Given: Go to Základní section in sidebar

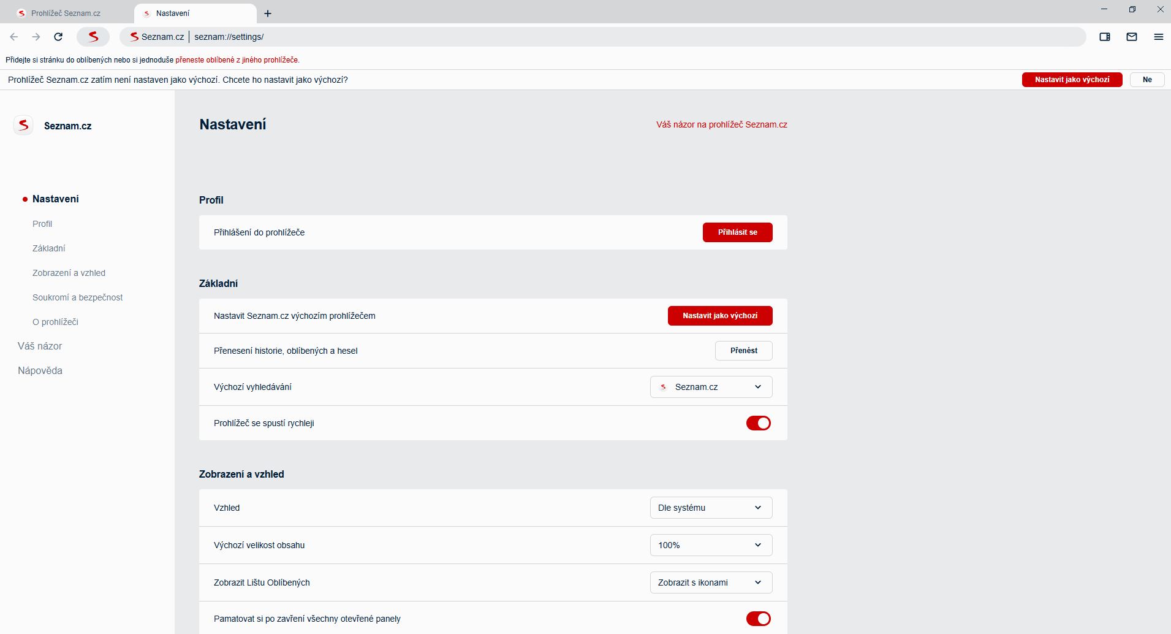Looking at the screenshot, I should [49, 248].
